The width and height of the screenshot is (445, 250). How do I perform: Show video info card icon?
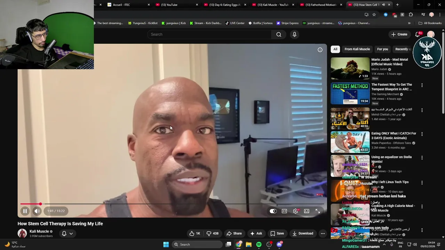(x=320, y=50)
